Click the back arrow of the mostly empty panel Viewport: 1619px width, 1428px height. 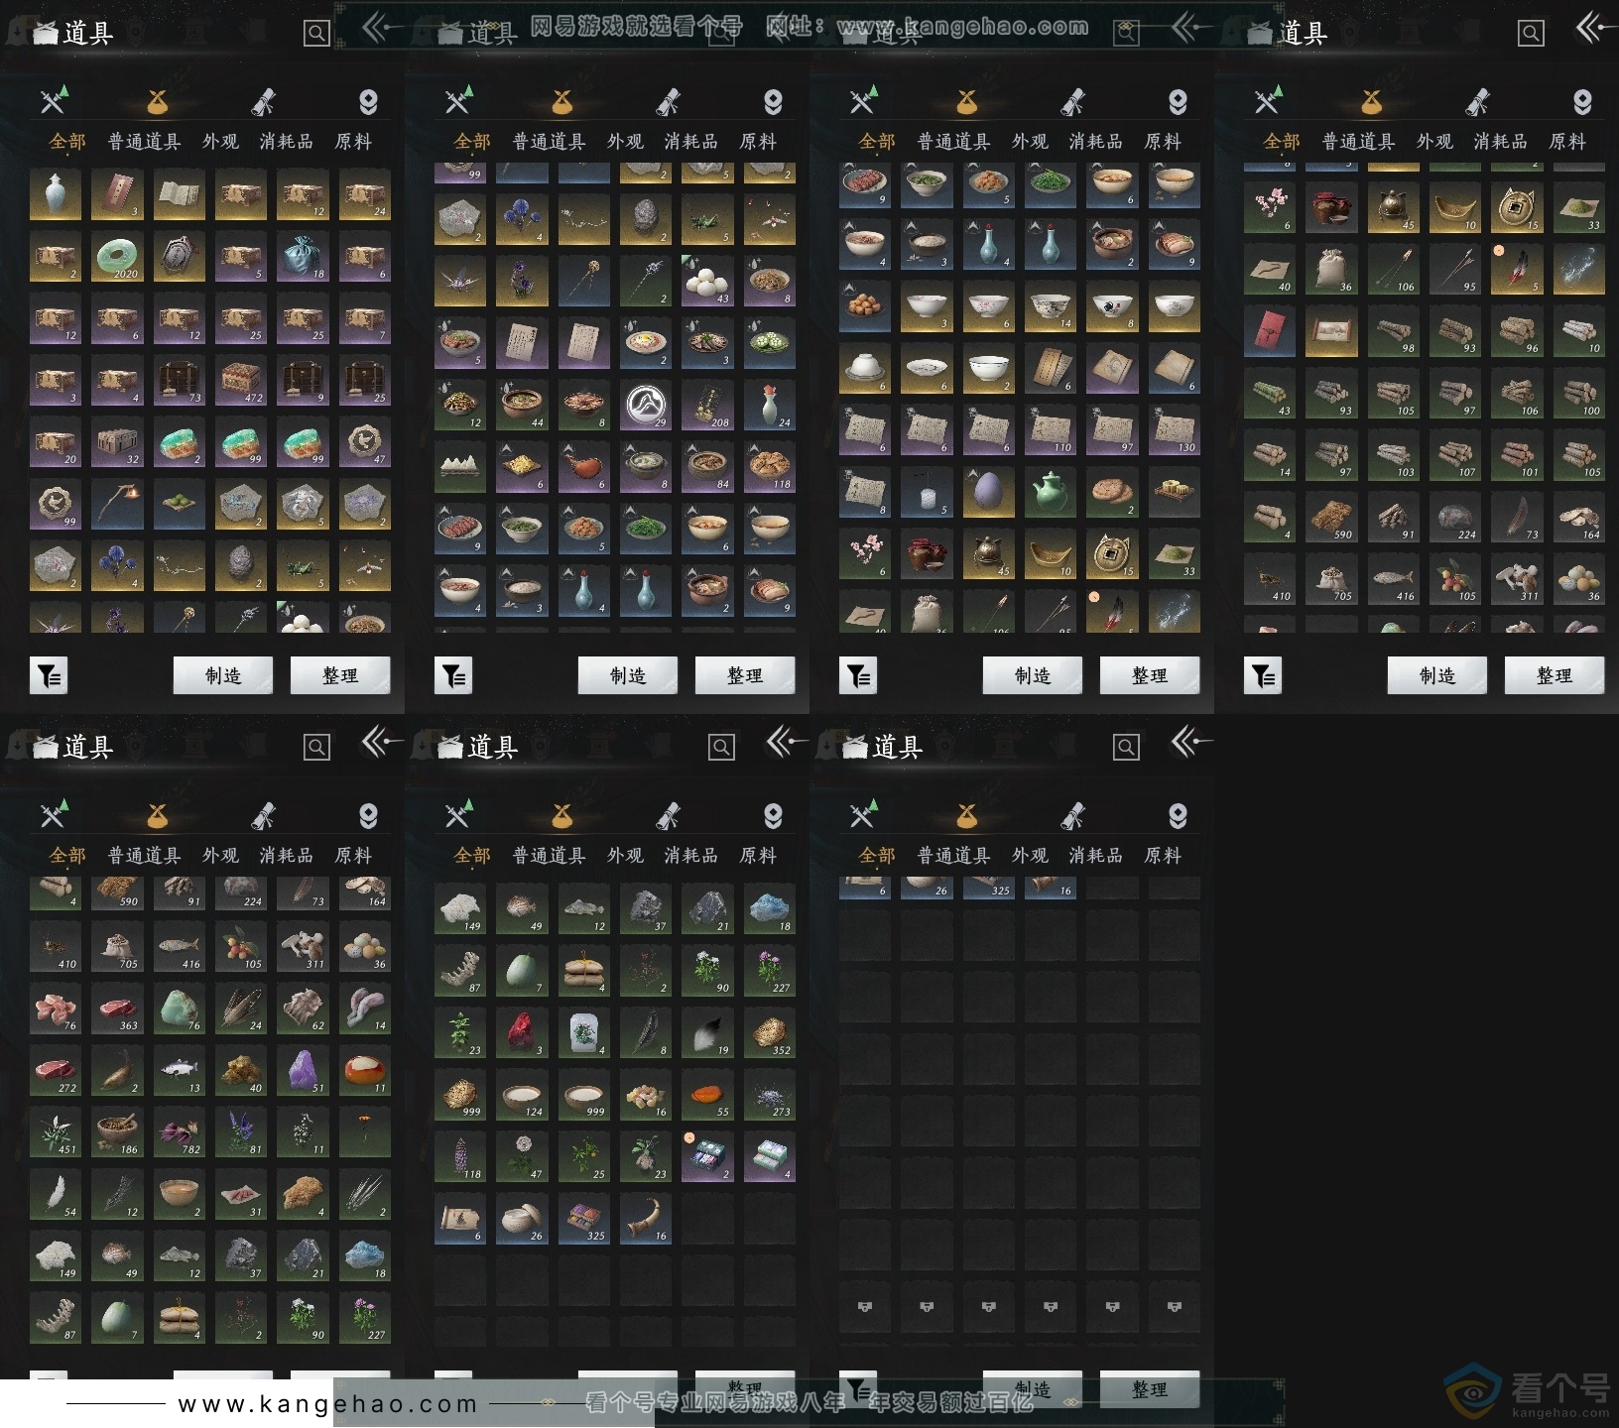(x=1190, y=742)
